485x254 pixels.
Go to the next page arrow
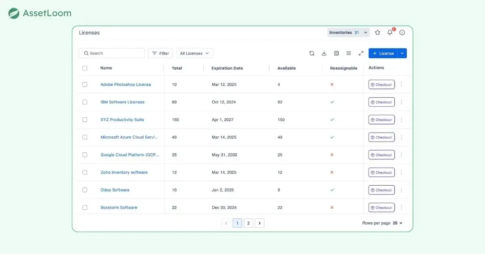(259, 223)
